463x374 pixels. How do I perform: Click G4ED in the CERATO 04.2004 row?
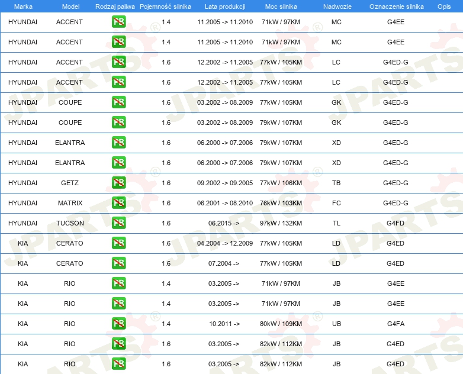click(x=396, y=243)
